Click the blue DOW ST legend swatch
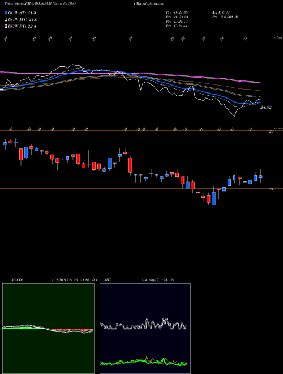 pos(6,12)
